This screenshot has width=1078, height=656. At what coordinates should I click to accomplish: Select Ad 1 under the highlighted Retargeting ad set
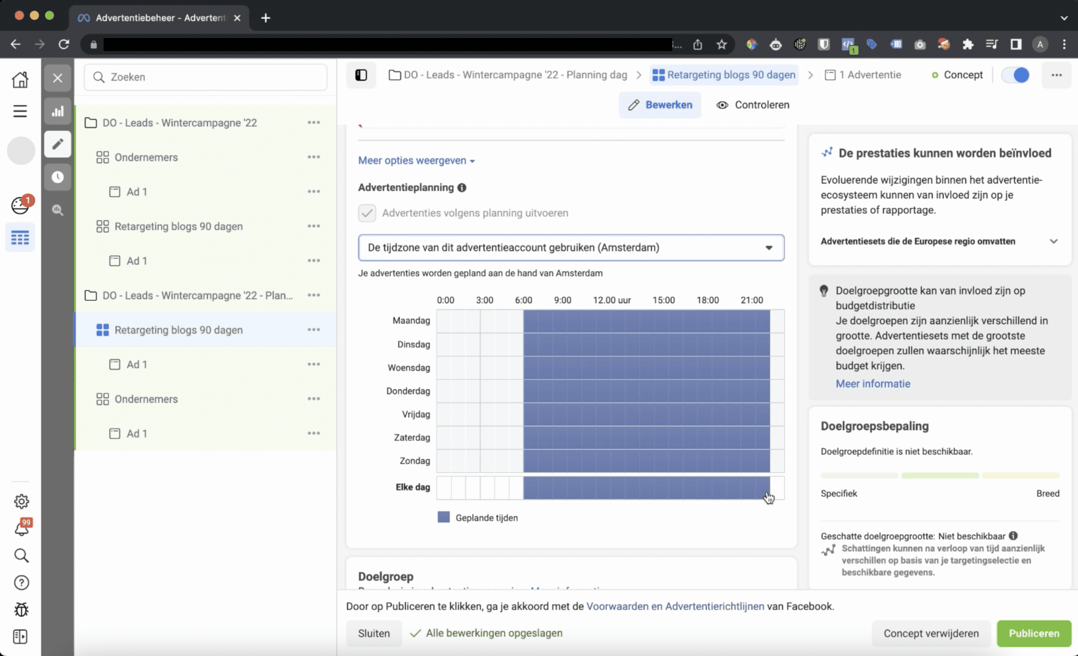coord(137,364)
